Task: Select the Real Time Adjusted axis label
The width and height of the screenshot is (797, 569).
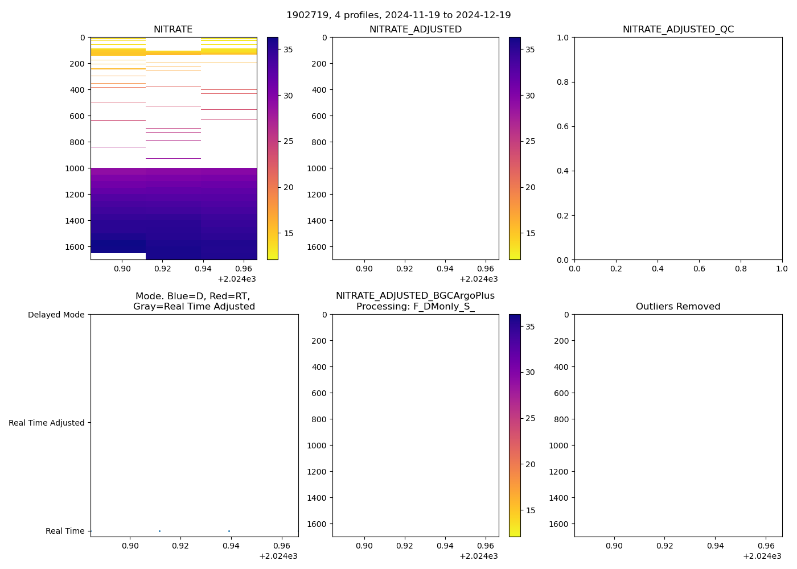Action: pyautogui.click(x=47, y=423)
